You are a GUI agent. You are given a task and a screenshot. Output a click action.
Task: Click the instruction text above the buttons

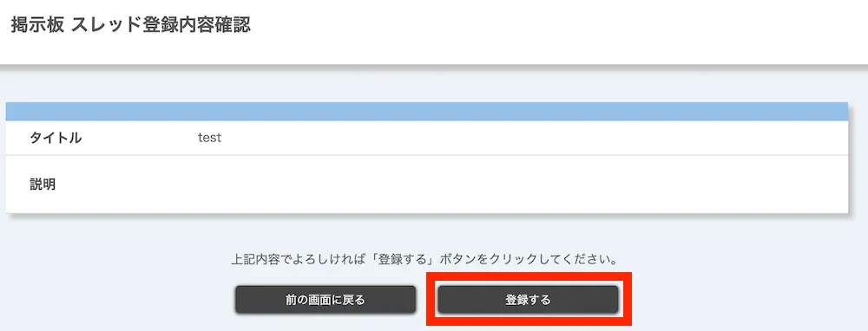coord(424,259)
